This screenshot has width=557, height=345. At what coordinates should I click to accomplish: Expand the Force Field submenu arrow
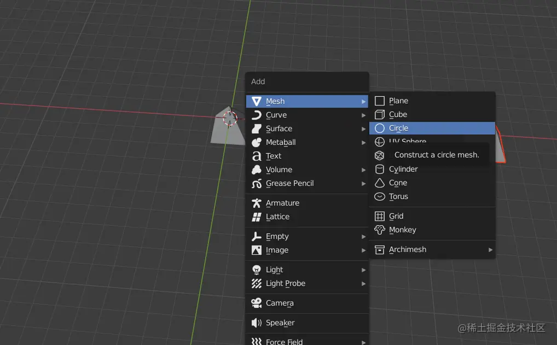click(363, 342)
